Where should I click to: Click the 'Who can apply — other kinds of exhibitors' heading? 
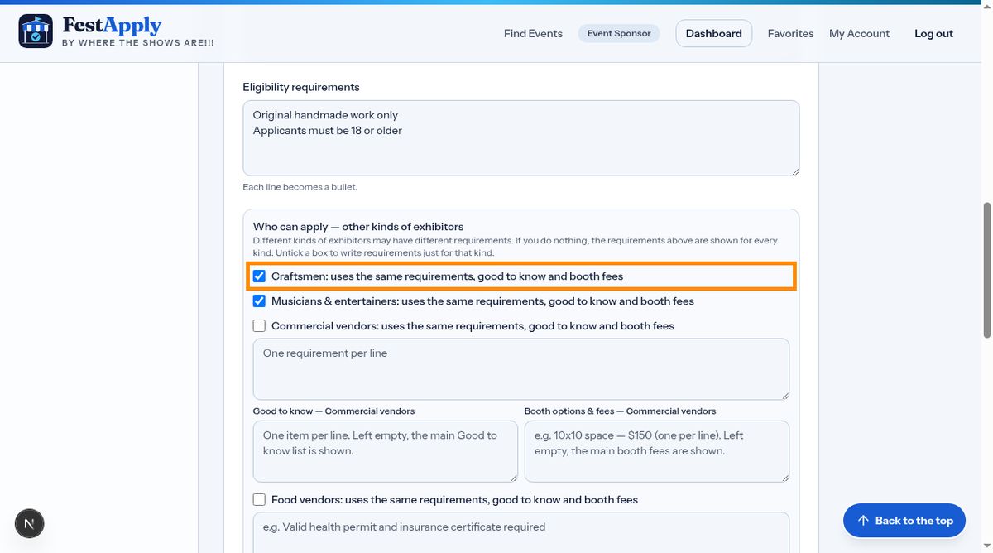(x=358, y=227)
